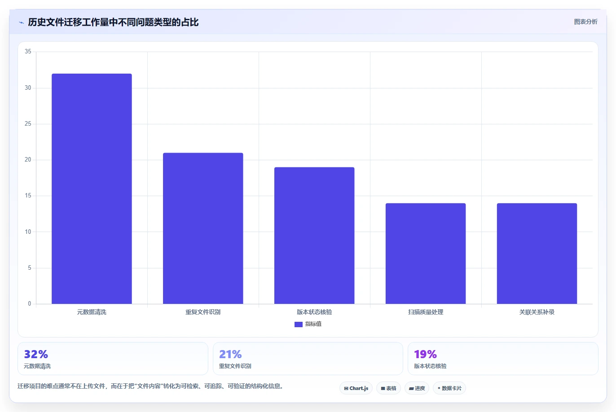Screen dimensions: 616x412
Task: Select the 版本状态核验 x-axis label
Action: click(x=314, y=312)
